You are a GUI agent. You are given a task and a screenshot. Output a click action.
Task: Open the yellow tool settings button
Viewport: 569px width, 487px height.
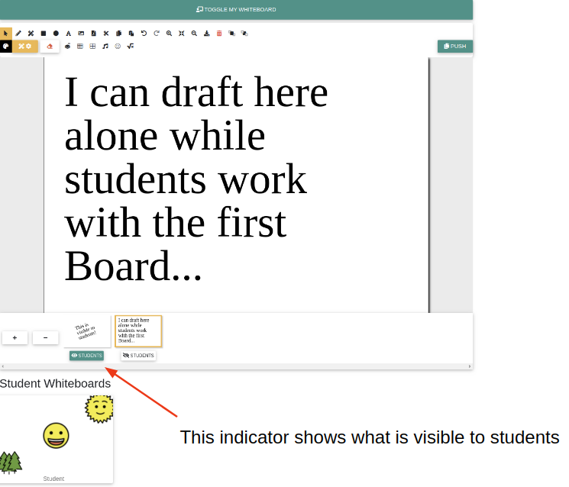click(25, 47)
